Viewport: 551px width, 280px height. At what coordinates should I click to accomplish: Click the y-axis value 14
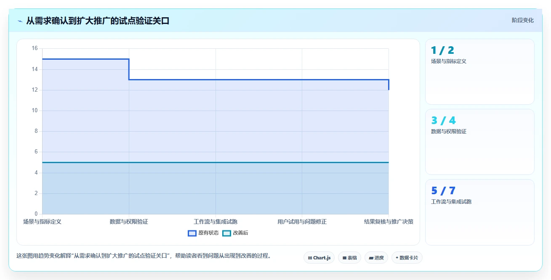[x=35, y=69]
